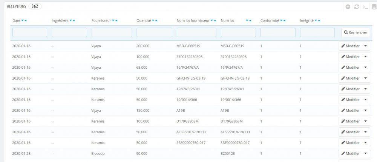Focus the Fournisseur filter field
Screen dimensions: 377x162
click(112, 32)
